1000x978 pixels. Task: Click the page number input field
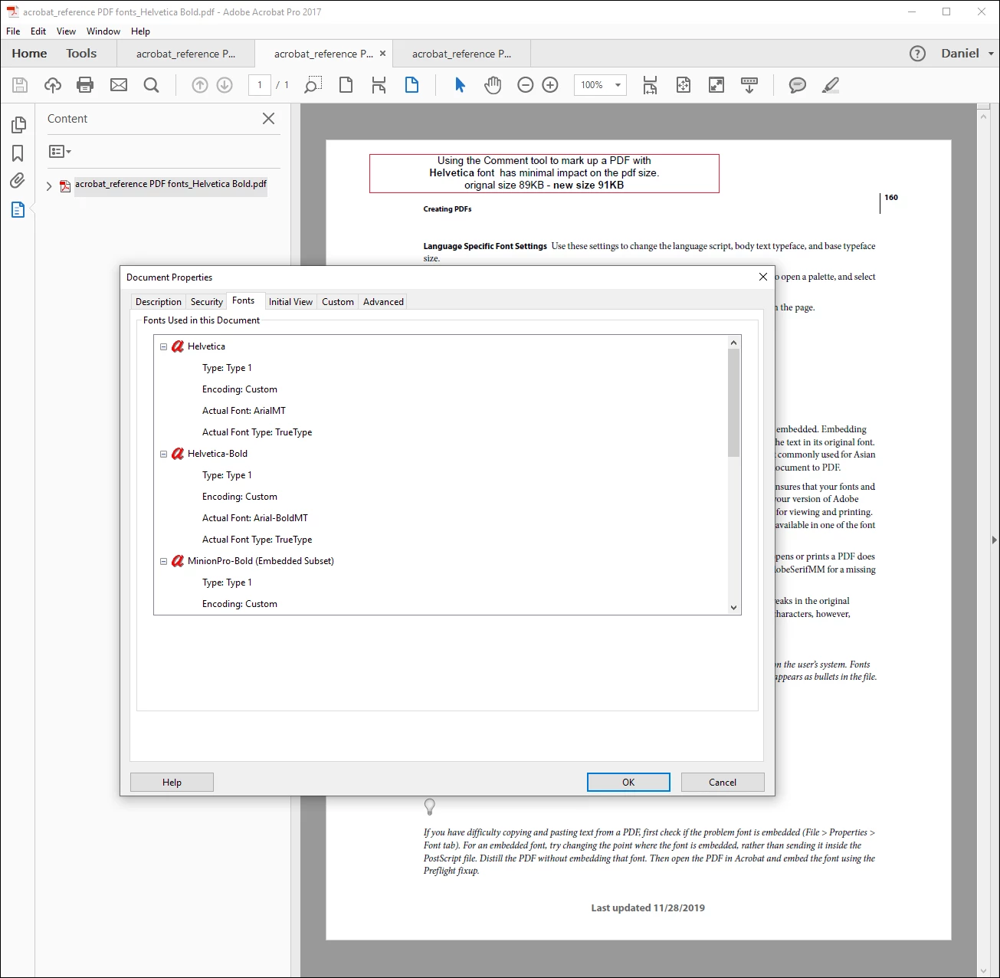(x=260, y=85)
